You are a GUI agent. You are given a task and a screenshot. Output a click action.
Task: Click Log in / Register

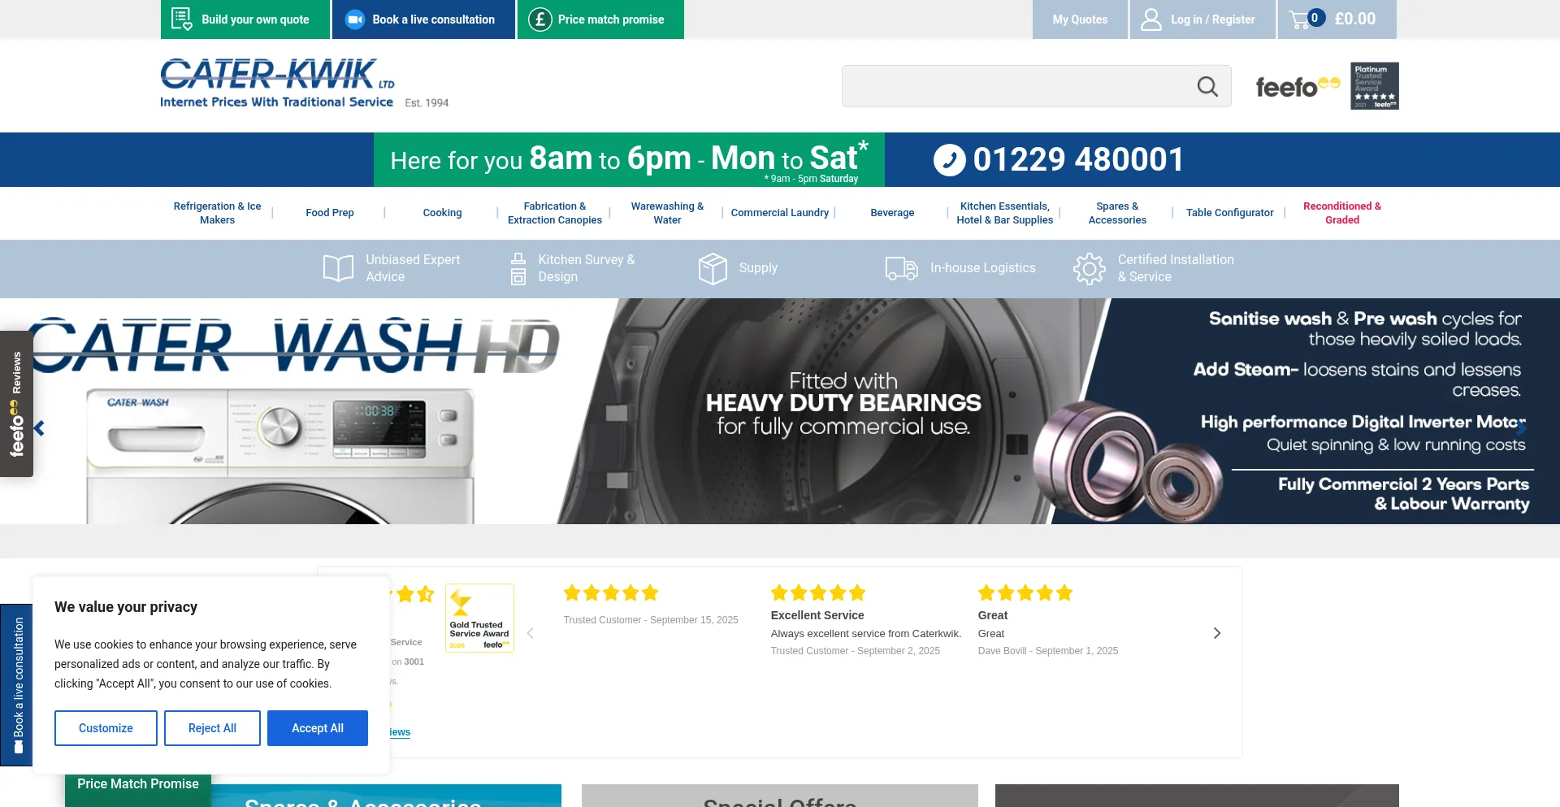pyautogui.click(x=1202, y=20)
